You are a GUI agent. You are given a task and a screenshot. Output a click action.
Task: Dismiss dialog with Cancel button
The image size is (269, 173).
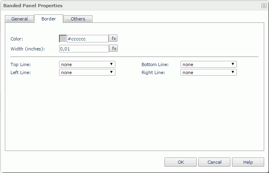pos(214,162)
